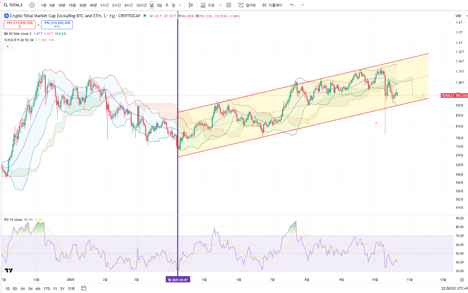Switch to the 5분 interval
Screen dimensions: 468x293
click(x=52, y=5)
